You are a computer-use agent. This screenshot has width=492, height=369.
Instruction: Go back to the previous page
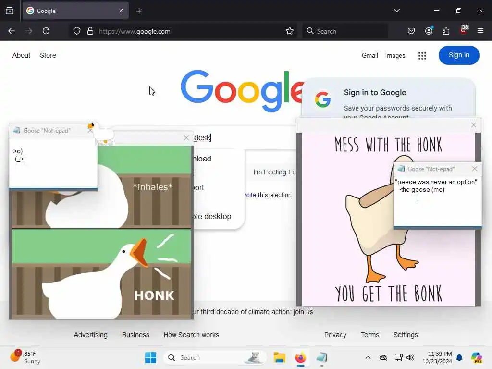[12, 31]
